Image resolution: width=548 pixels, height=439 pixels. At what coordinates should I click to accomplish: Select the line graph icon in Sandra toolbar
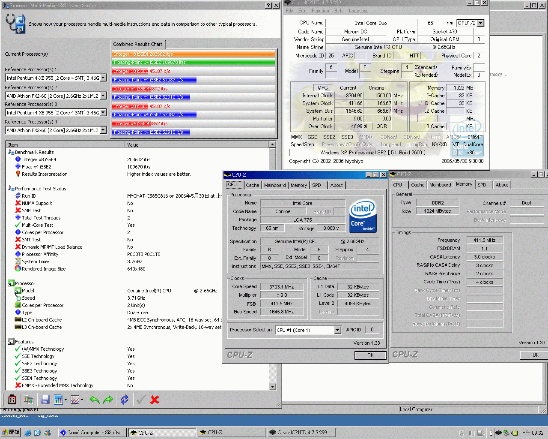click(x=74, y=399)
